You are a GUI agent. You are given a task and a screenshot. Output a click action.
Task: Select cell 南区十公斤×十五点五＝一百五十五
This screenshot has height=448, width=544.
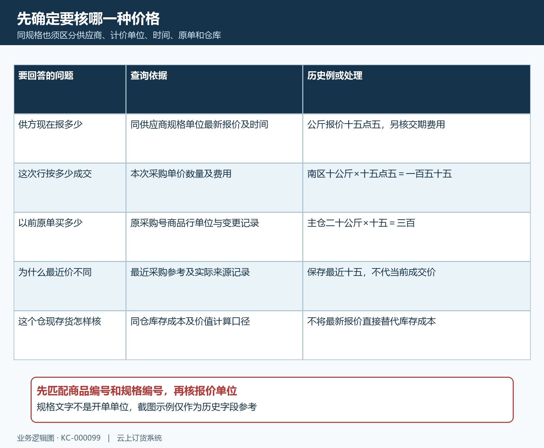coord(417,188)
